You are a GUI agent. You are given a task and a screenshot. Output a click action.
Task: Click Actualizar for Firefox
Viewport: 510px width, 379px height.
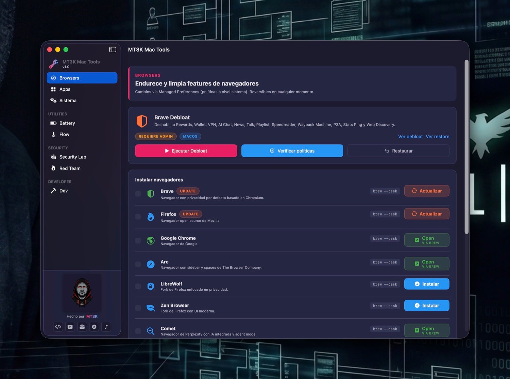pos(427,214)
